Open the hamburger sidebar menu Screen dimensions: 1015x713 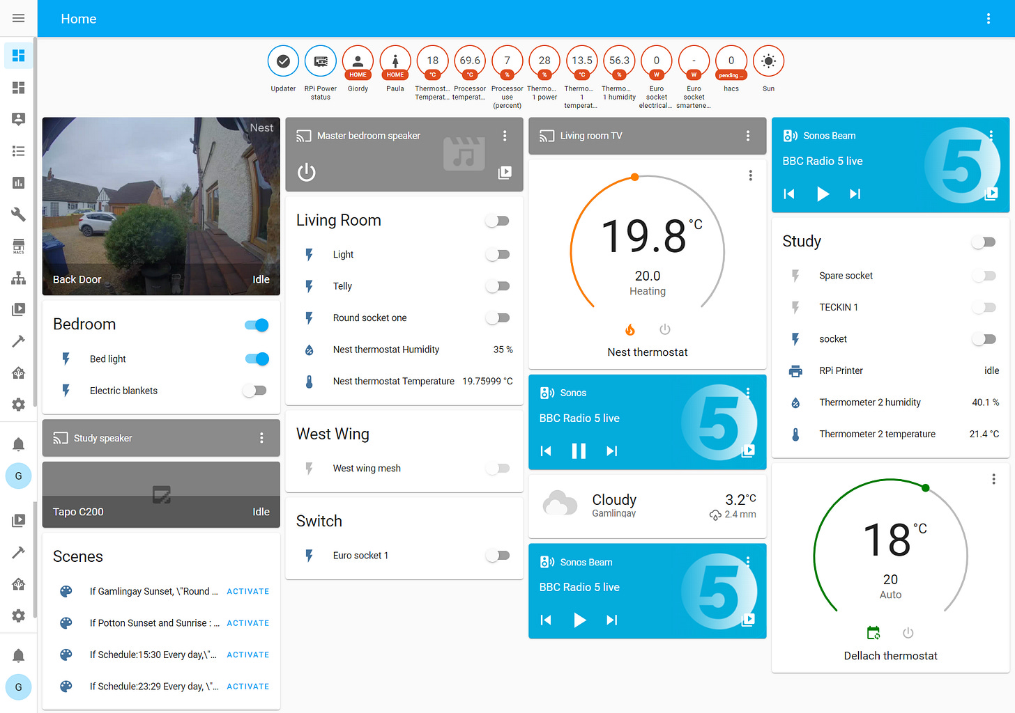pos(19,18)
